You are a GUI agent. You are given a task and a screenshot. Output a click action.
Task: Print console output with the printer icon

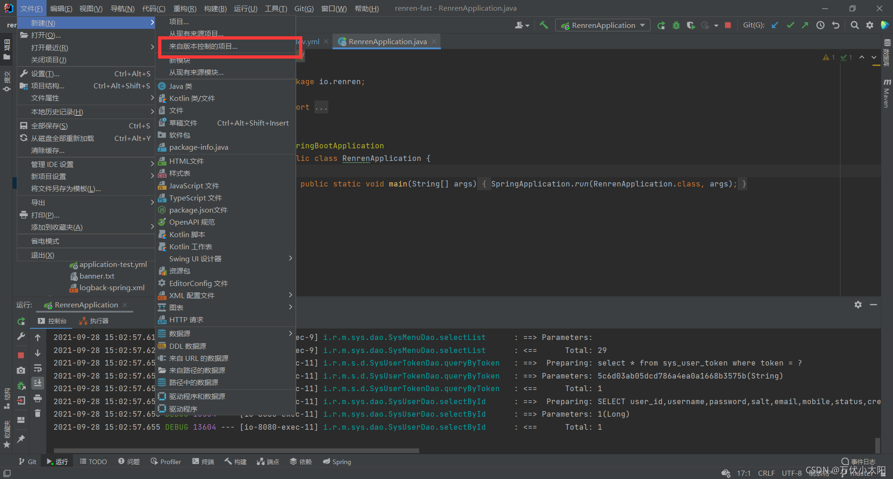[38, 399]
